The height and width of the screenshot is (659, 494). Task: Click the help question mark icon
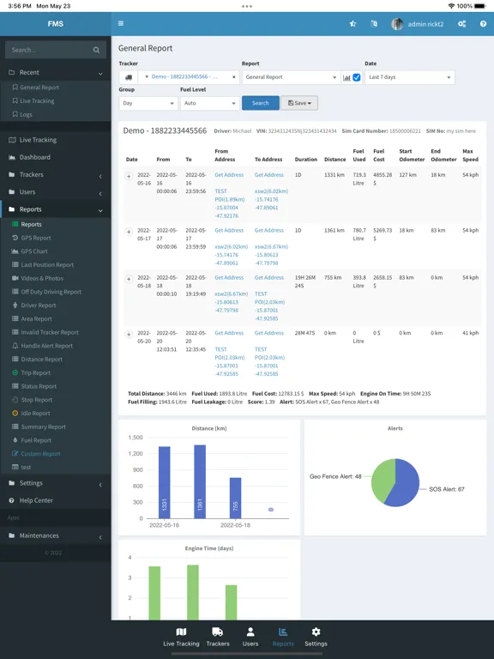tap(483, 24)
